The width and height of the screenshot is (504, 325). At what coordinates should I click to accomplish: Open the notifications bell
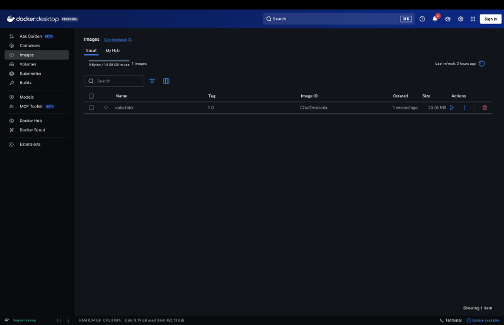click(x=435, y=19)
